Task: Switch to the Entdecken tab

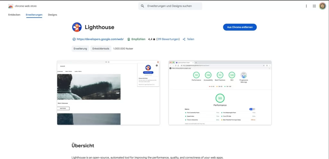Action: click(14, 15)
